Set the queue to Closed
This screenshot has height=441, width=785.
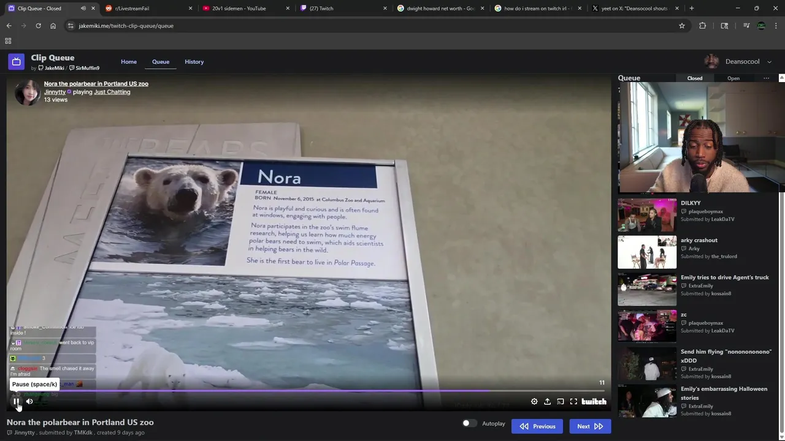(x=695, y=78)
